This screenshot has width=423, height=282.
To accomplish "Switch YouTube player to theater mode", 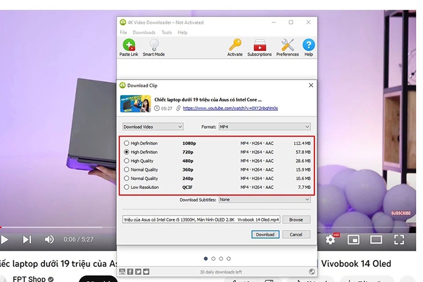I will pyautogui.click(x=376, y=239).
